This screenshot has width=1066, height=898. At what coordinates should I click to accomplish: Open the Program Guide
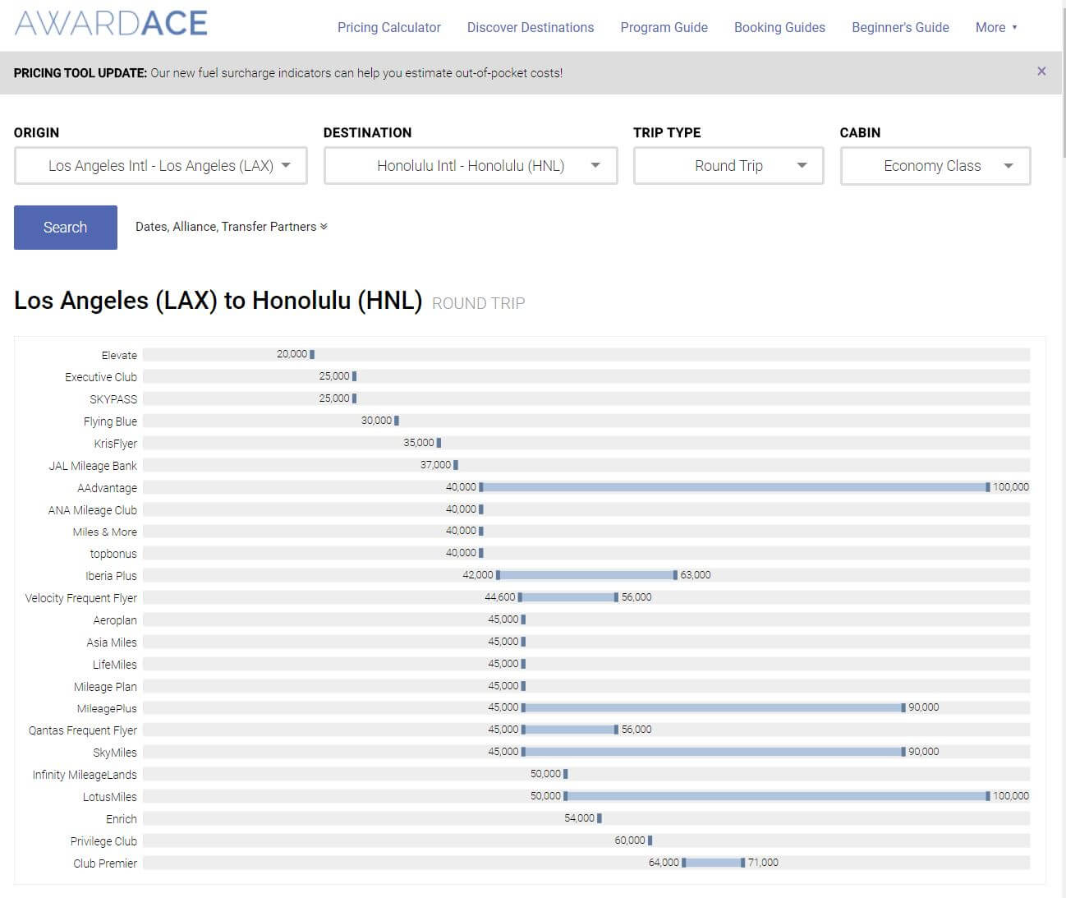tap(664, 27)
